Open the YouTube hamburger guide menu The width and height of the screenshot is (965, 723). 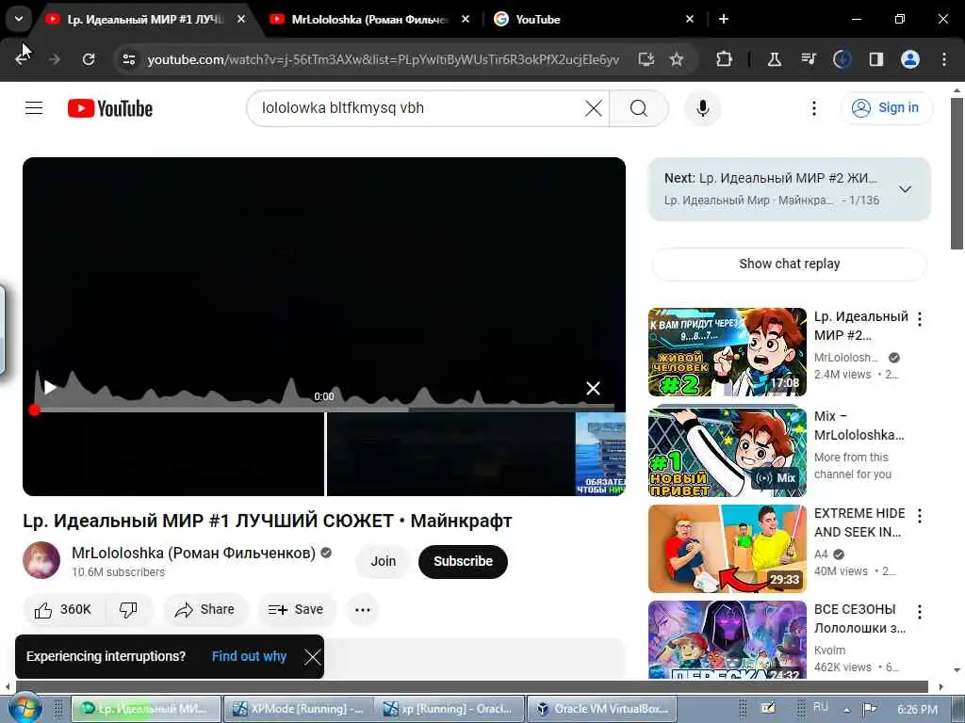34,108
